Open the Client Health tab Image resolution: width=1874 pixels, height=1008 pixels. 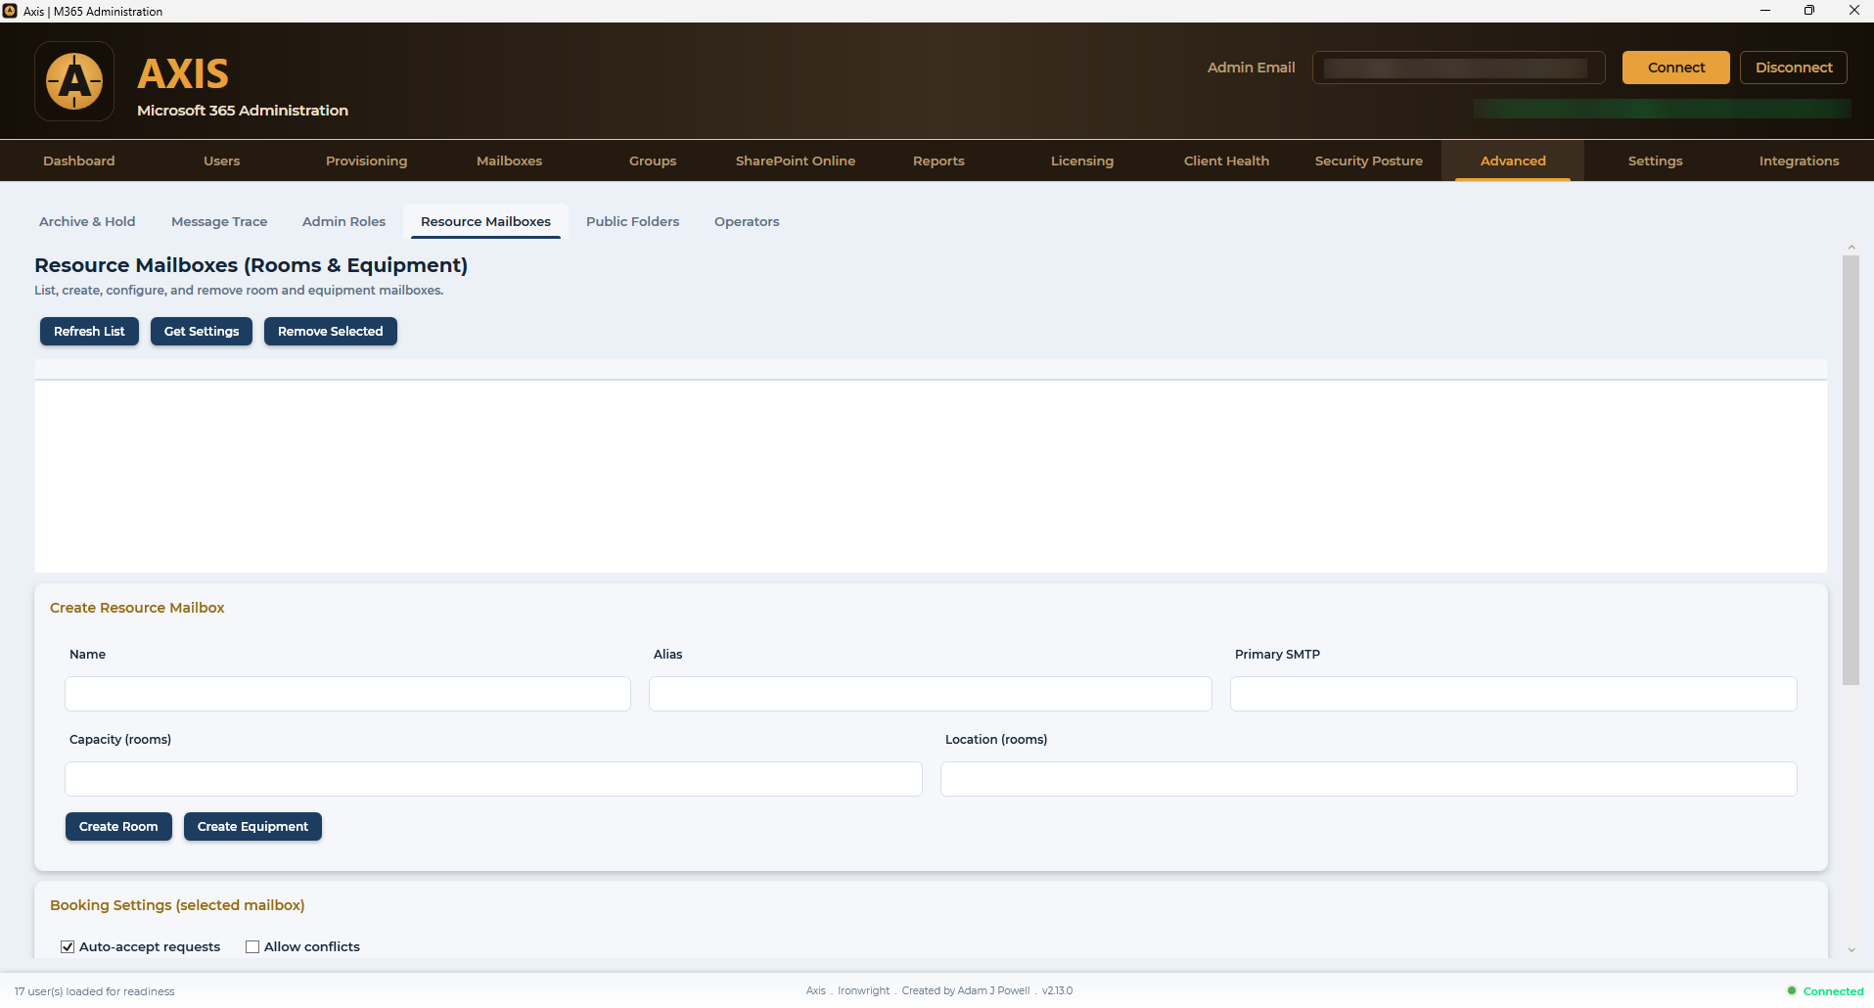[1226, 160]
